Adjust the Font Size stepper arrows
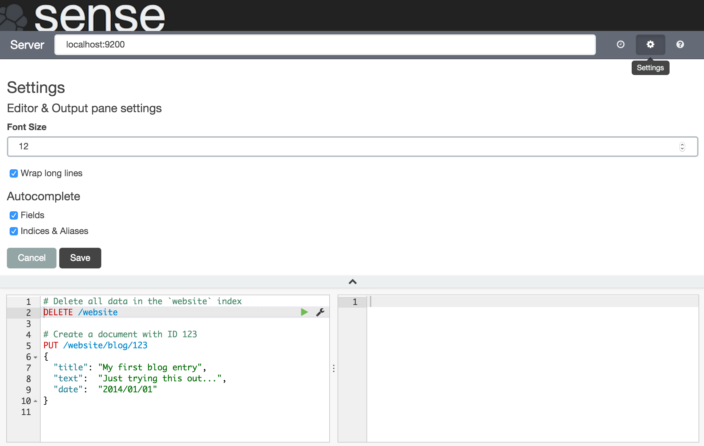This screenshot has height=446, width=704. click(x=682, y=147)
